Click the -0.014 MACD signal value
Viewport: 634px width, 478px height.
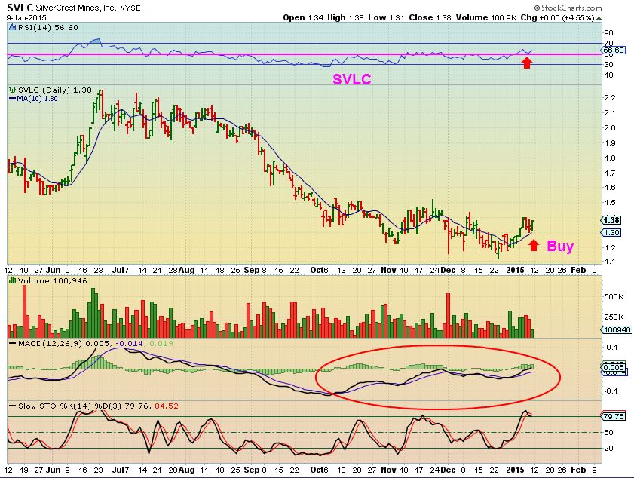(129, 343)
